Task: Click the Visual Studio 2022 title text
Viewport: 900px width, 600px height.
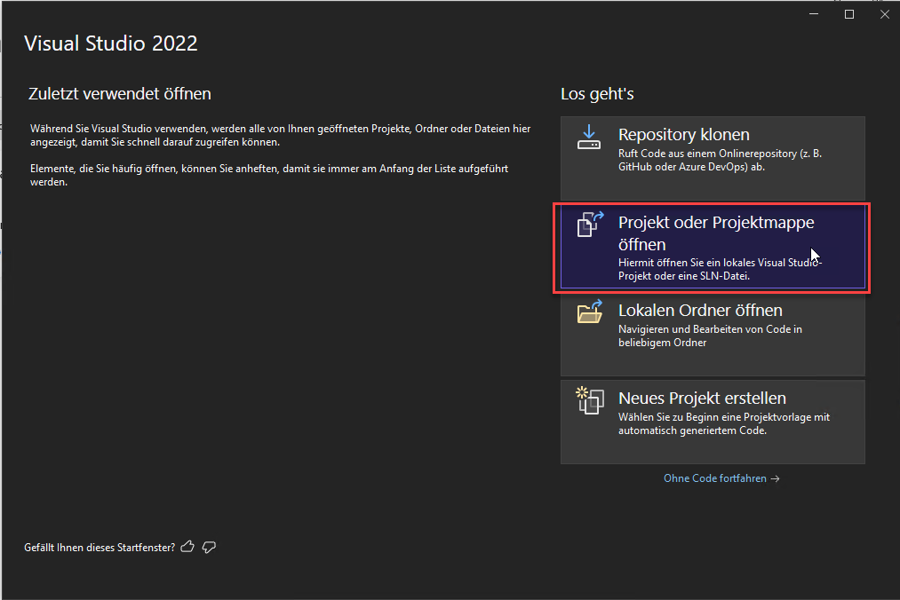Action: coord(111,43)
